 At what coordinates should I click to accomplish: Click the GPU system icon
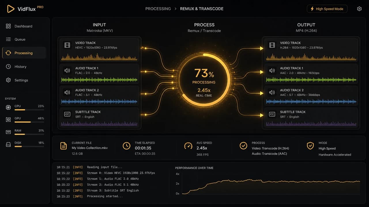click(x=8, y=120)
